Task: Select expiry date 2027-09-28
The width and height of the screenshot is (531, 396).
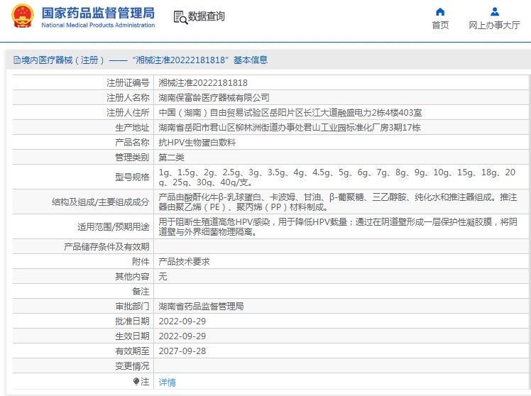Action: tap(182, 351)
